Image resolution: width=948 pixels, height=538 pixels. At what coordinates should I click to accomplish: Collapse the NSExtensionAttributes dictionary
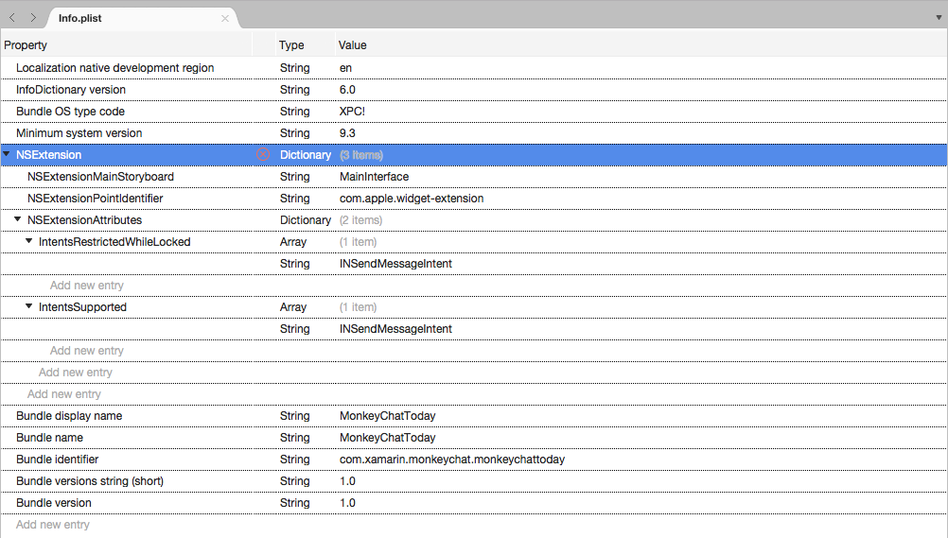(18, 219)
